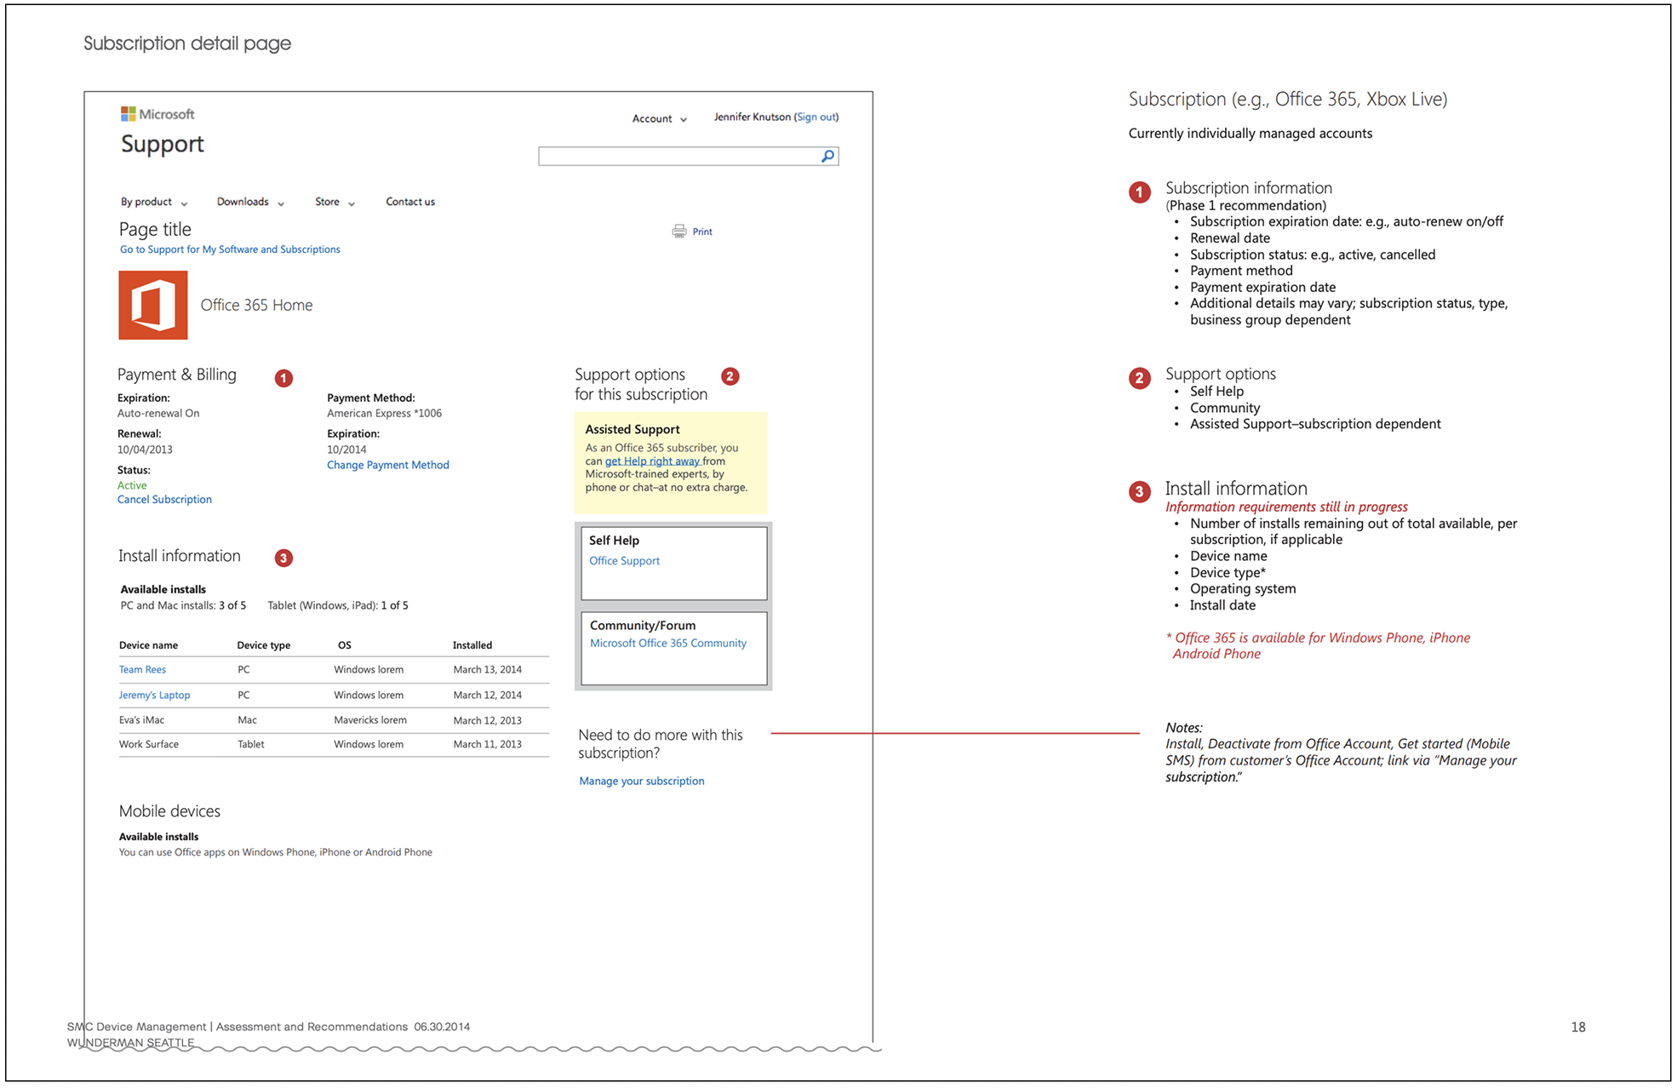Screen dimensions: 1677x1088
Task: Click the Office Support link
Action: (624, 560)
